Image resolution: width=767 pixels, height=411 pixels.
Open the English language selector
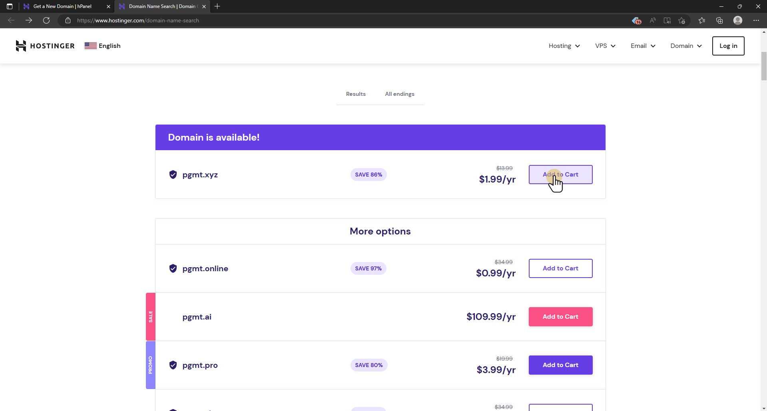pyautogui.click(x=102, y=46)
